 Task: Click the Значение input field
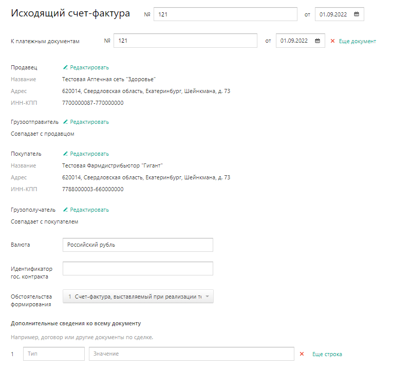191,354
